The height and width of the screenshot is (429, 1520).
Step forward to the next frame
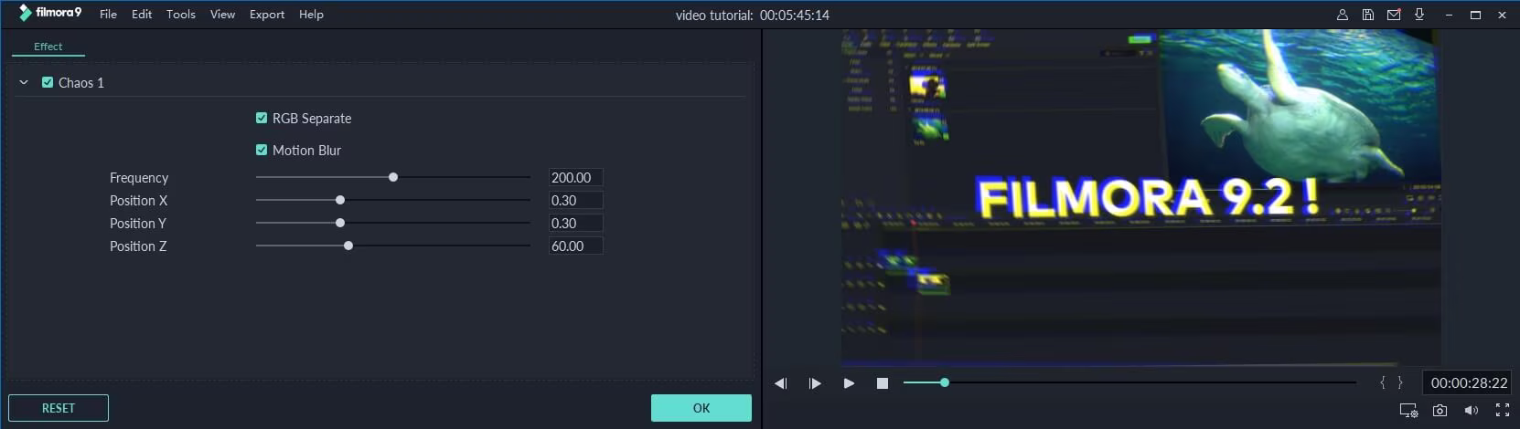pos(815,383)
